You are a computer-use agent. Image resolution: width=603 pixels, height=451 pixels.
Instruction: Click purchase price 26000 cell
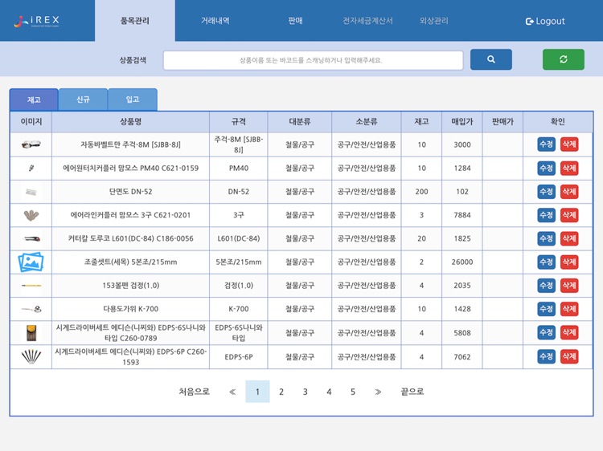pyautogui.click(x=462, y=262)
